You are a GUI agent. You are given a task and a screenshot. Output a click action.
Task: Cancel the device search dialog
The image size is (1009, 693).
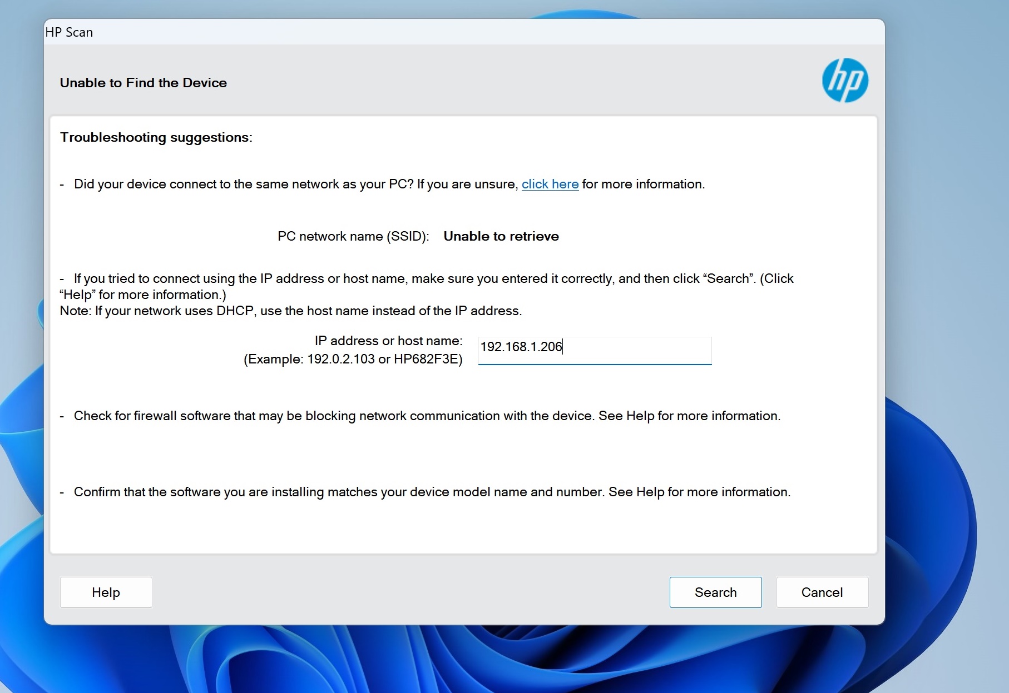point(822,592)
